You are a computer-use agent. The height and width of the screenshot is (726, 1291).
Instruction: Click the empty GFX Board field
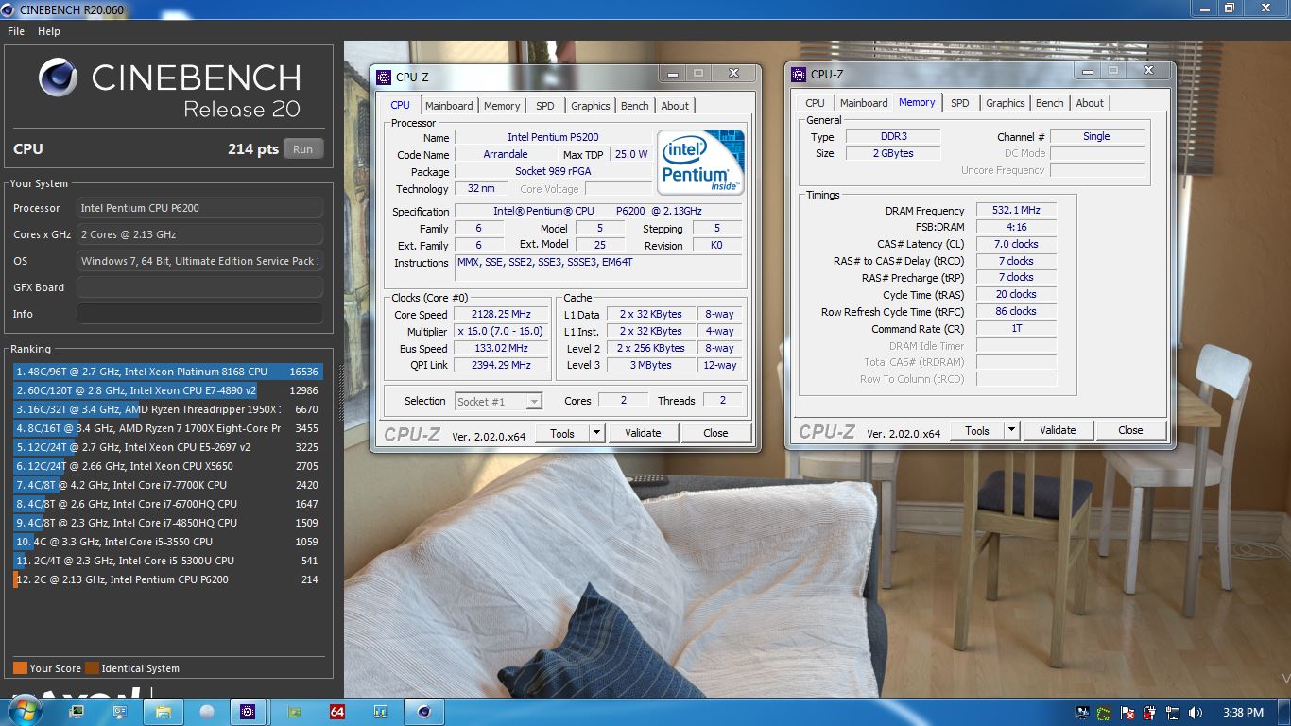(199, 287)
